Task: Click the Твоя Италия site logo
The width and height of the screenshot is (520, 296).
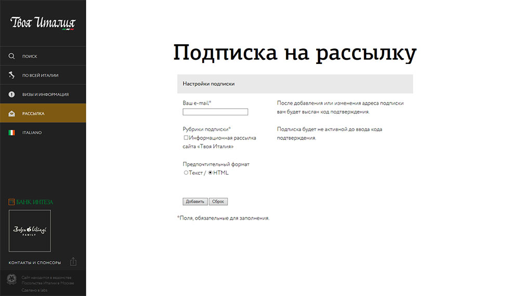Action: [43, 23]
